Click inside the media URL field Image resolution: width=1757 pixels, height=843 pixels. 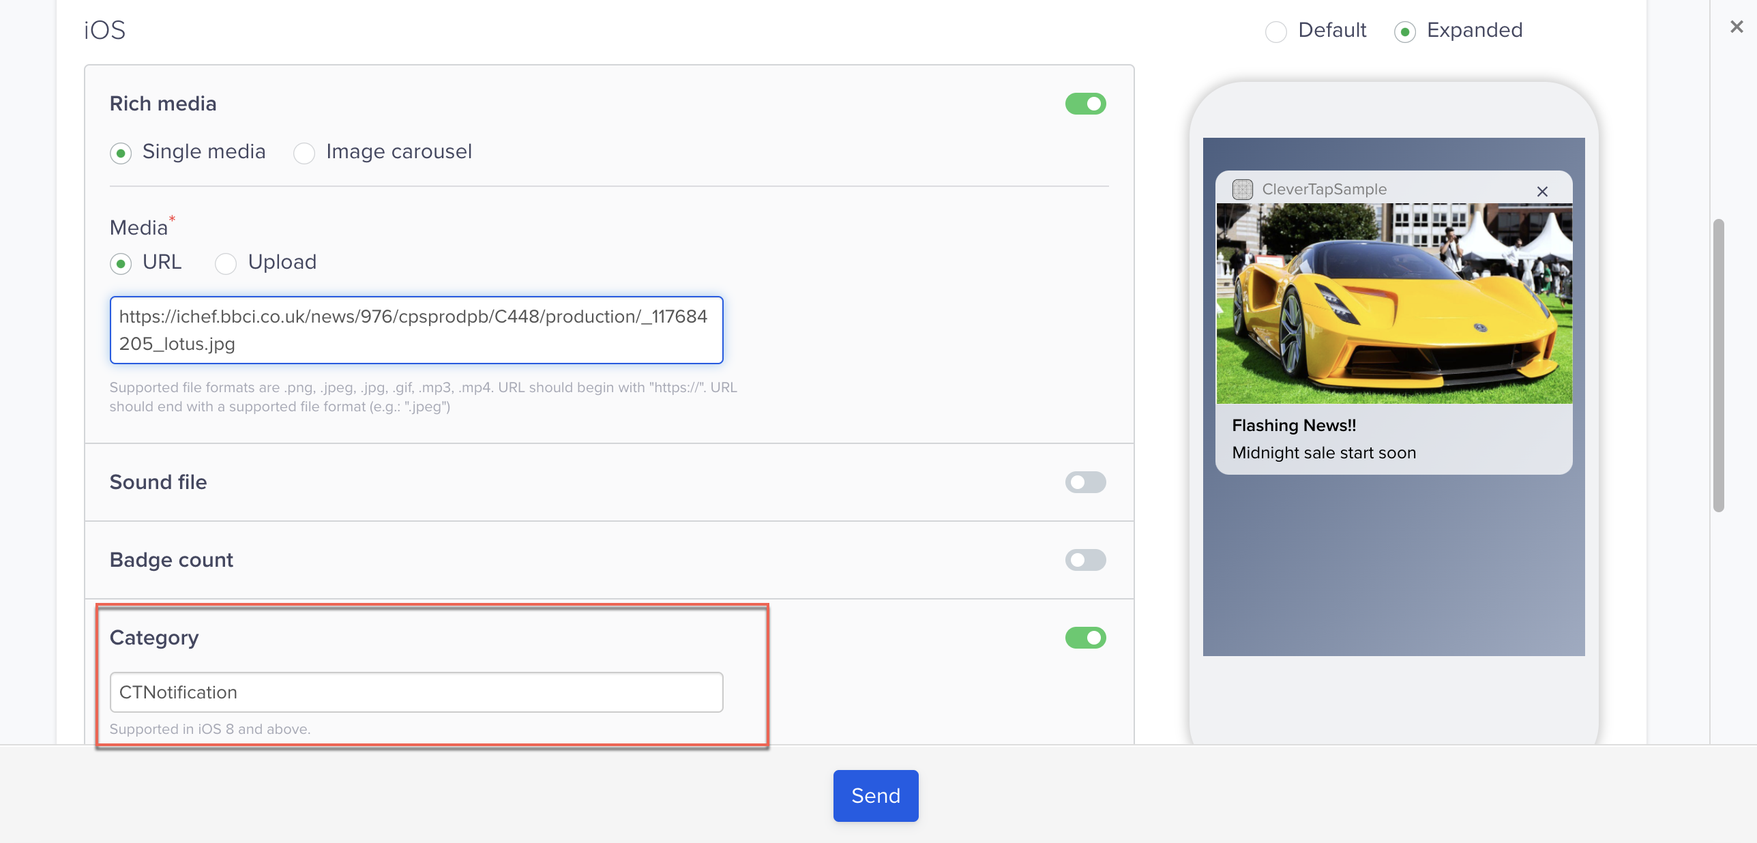(416, 331)
